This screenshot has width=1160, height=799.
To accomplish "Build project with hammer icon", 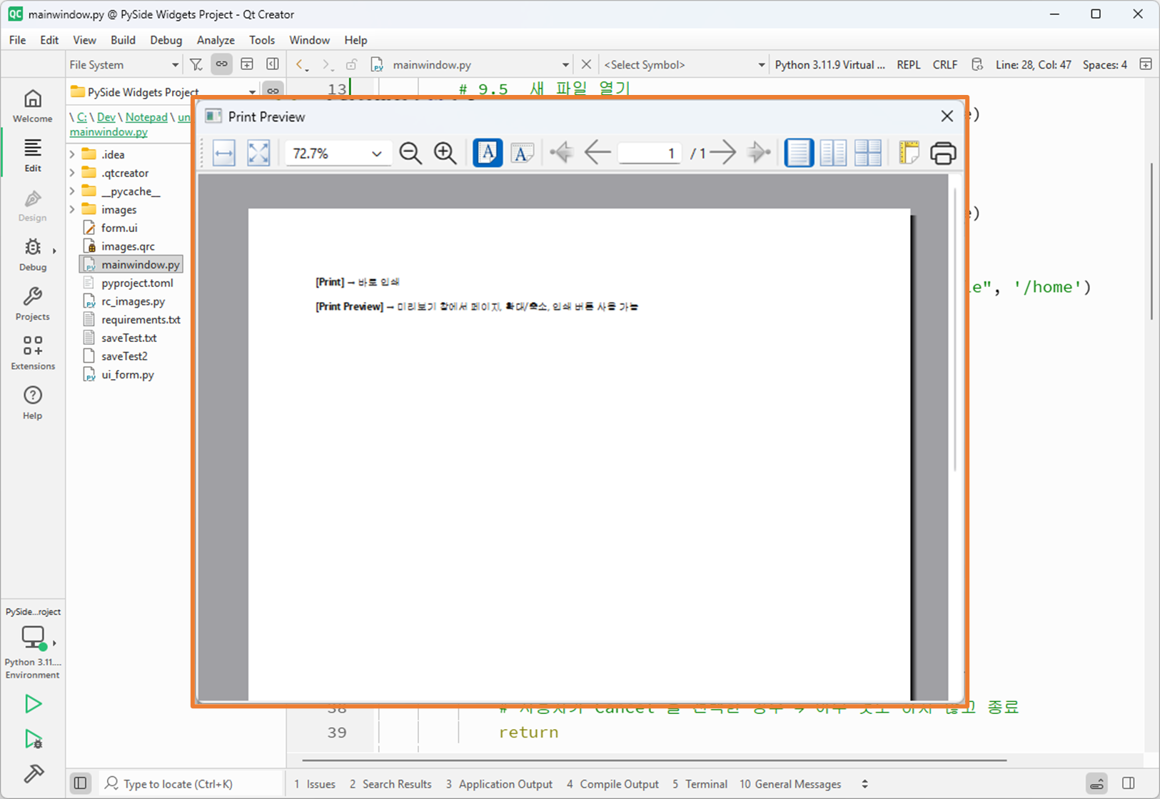I will click(x=33, y=773).
